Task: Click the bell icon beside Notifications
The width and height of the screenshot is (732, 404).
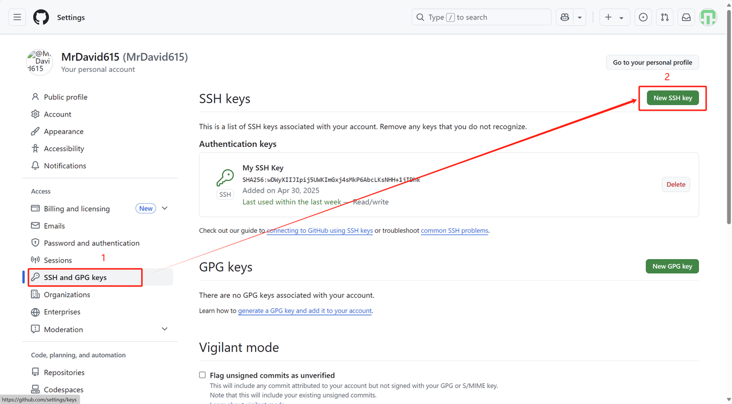Action: (x=35, y=165)
